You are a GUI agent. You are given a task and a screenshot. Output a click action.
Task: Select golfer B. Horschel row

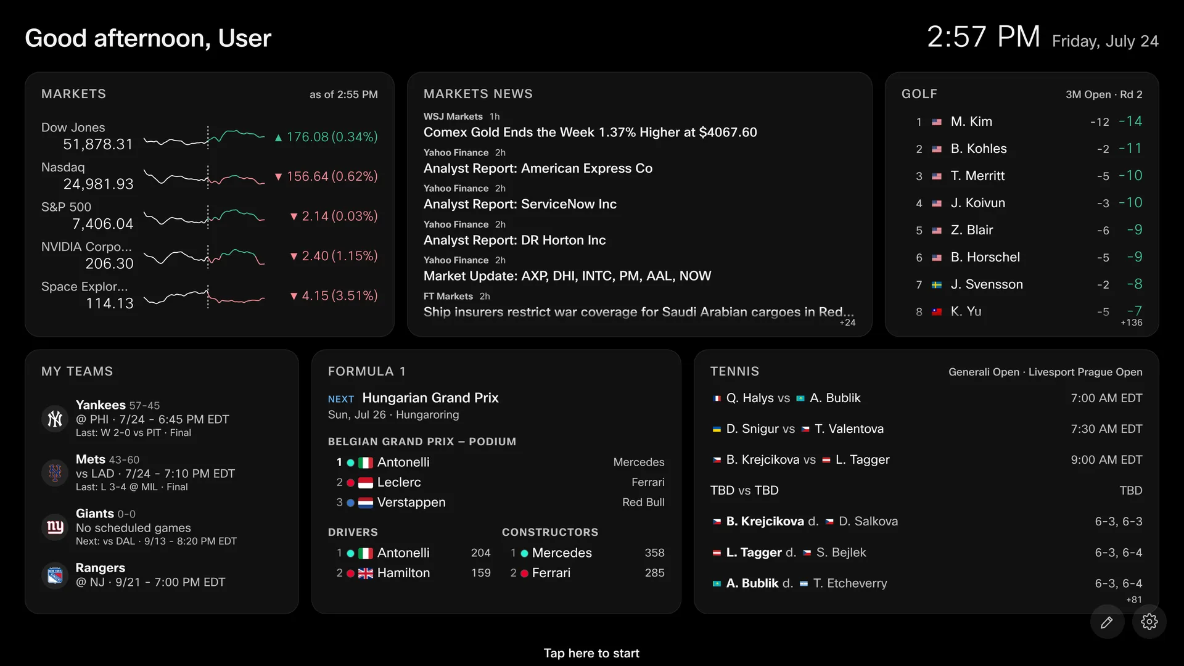1022,257
